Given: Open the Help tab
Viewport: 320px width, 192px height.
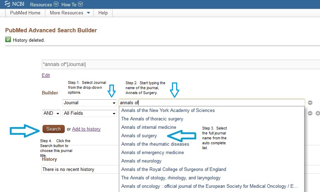Looking at the screenshot, I should [103, 13].
